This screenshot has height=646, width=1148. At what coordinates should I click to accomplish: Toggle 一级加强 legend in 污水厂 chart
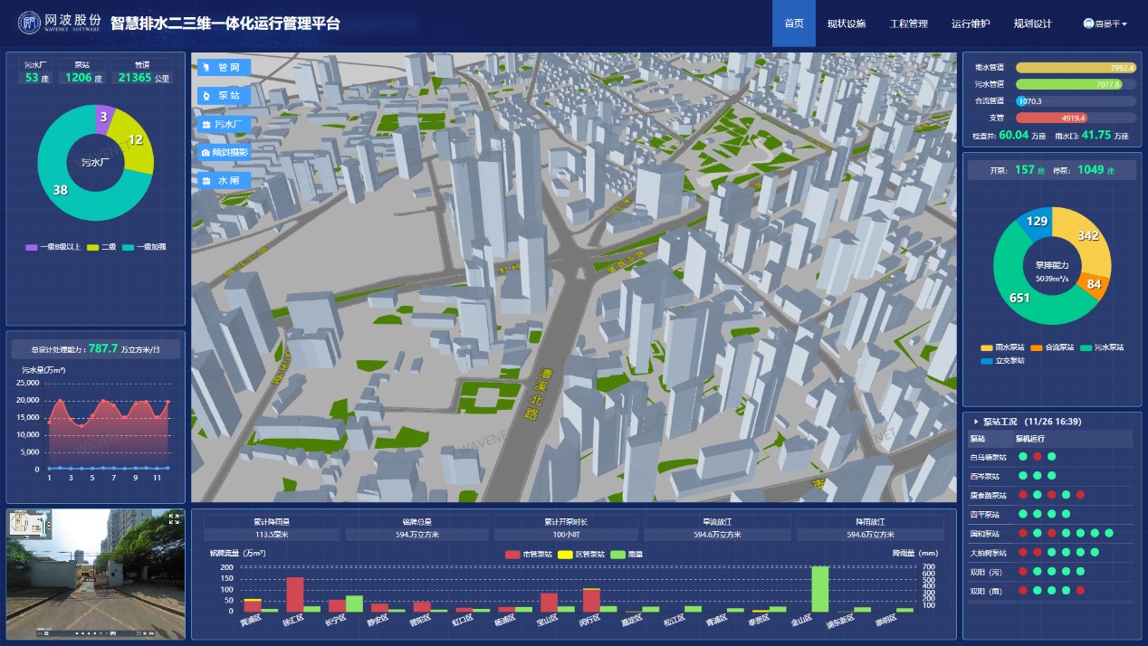144,247
